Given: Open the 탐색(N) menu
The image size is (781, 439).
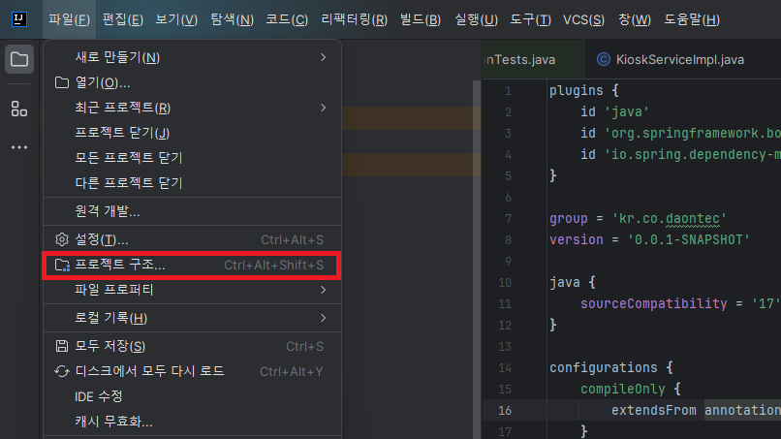Looking at the screenshot, I should pyautogui.click(x=233, y=20).
